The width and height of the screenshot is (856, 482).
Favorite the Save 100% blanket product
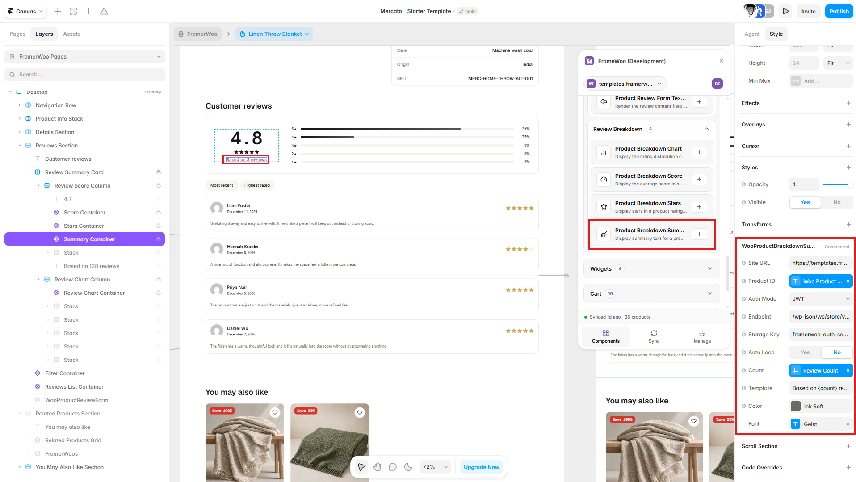[x=275, y=413]
